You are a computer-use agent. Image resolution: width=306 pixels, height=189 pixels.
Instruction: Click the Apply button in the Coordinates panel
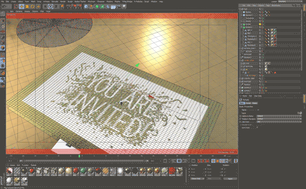pyautogui.click(x=230, y=179)
